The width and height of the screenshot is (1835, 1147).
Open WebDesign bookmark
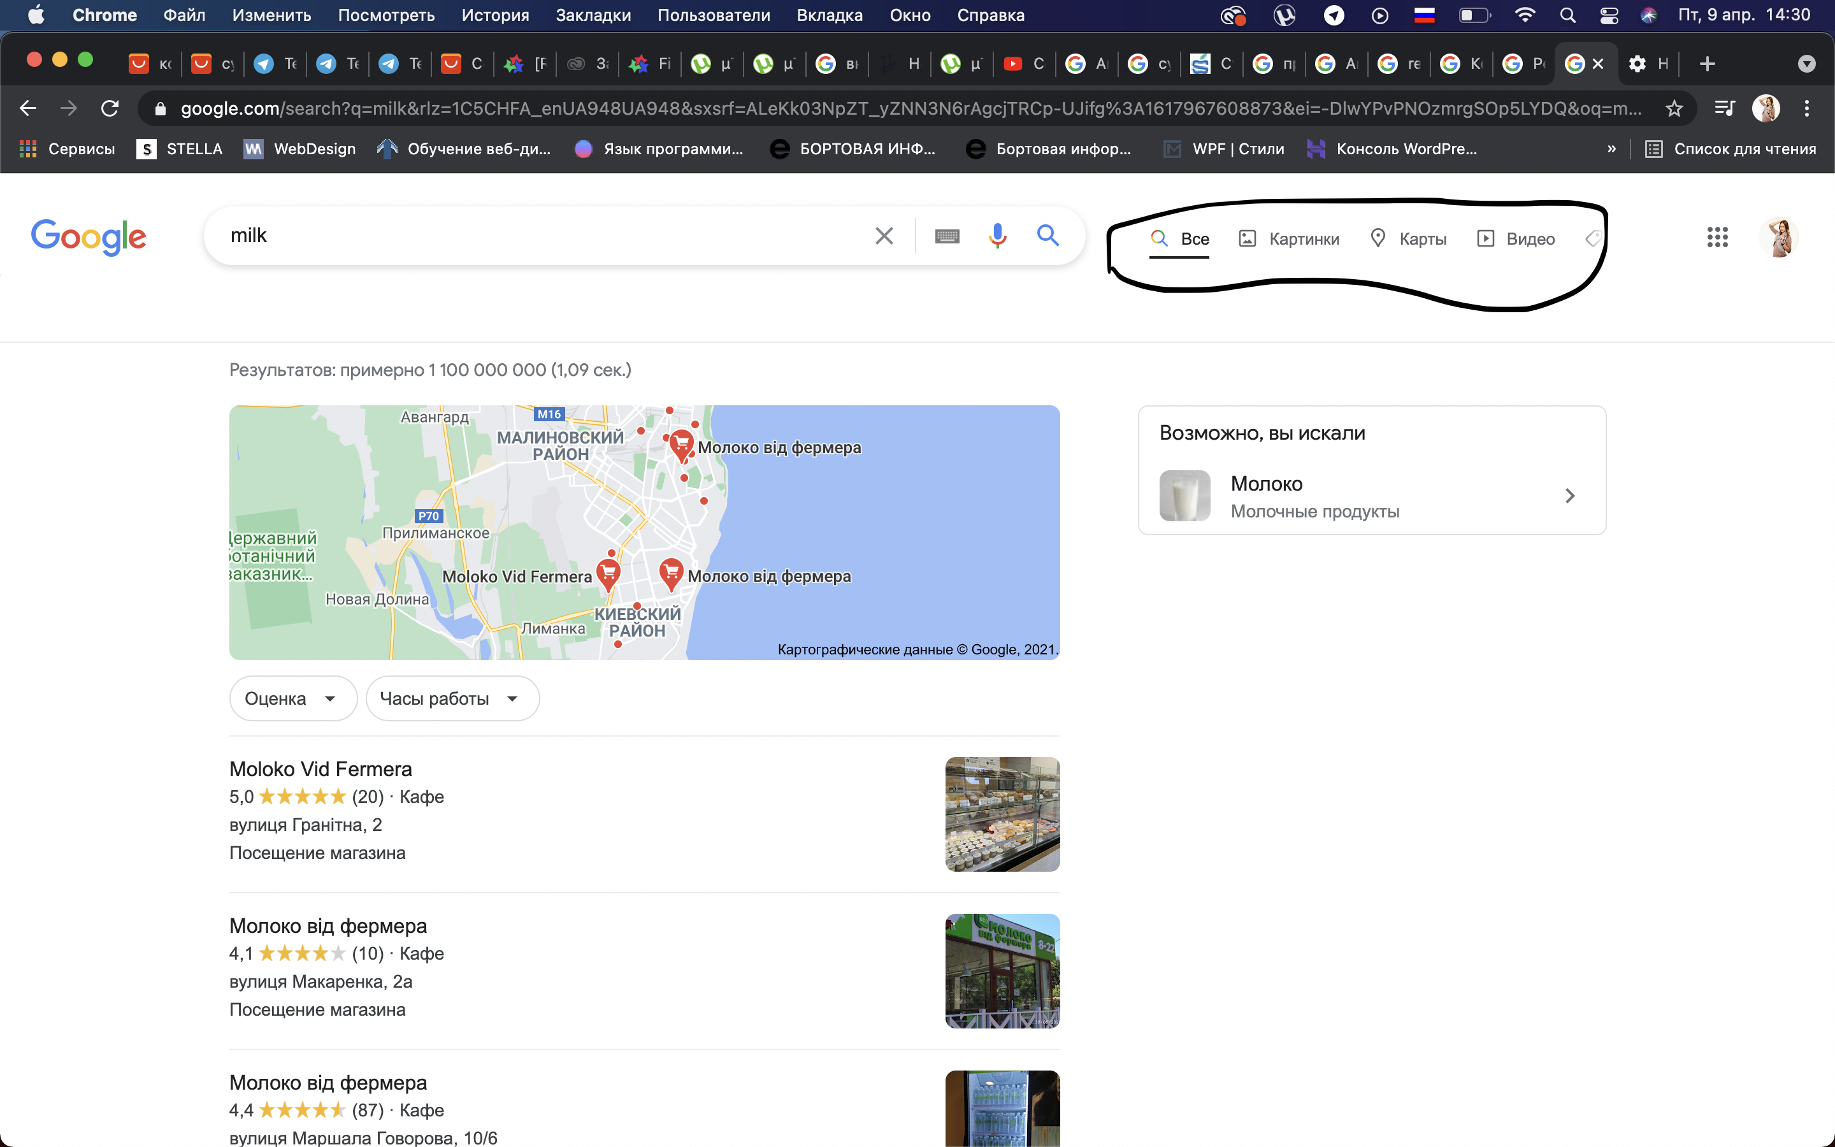click(x=299, y=148)
